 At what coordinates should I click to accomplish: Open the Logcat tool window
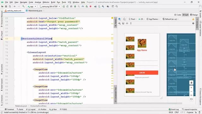point(31,109)
